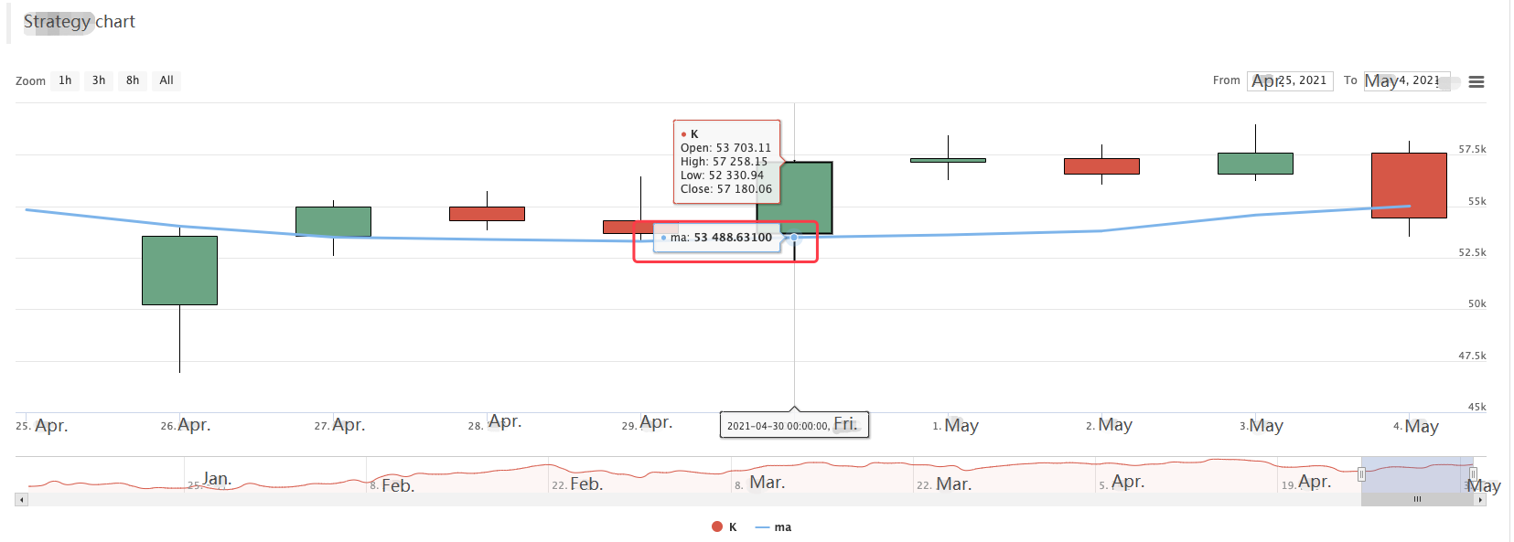Click the left navigator range handle
This screenshot has height=542, width=1514.
coord(1361,474)
